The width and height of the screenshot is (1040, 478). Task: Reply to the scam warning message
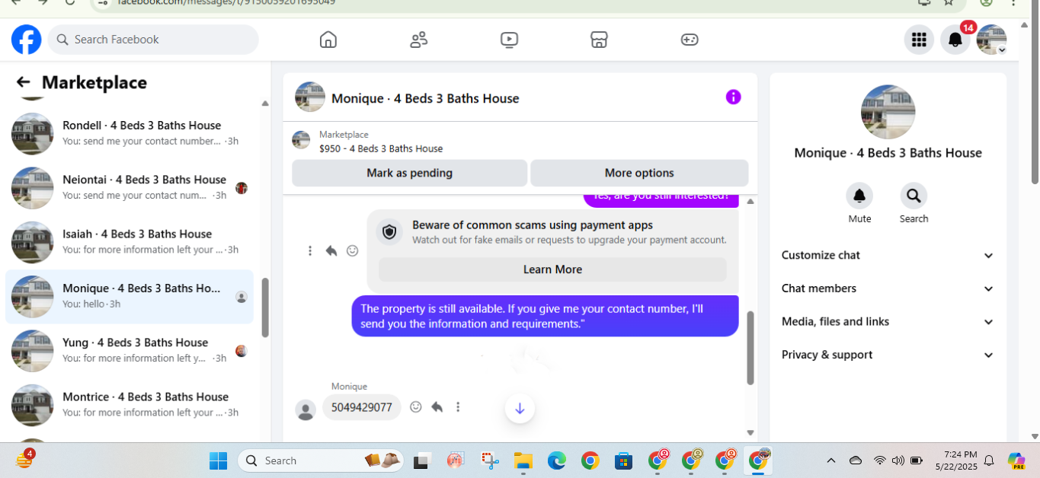tap(331, 250)
